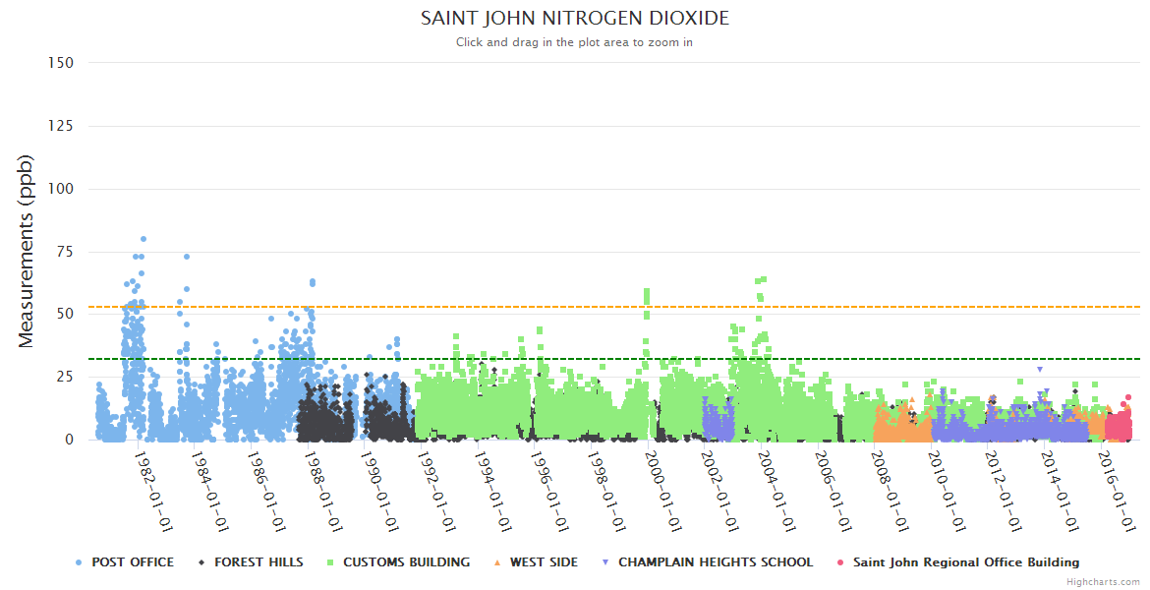Open the Highcharts.com credits link
1150x590 pixels.
coord(1103,582)
